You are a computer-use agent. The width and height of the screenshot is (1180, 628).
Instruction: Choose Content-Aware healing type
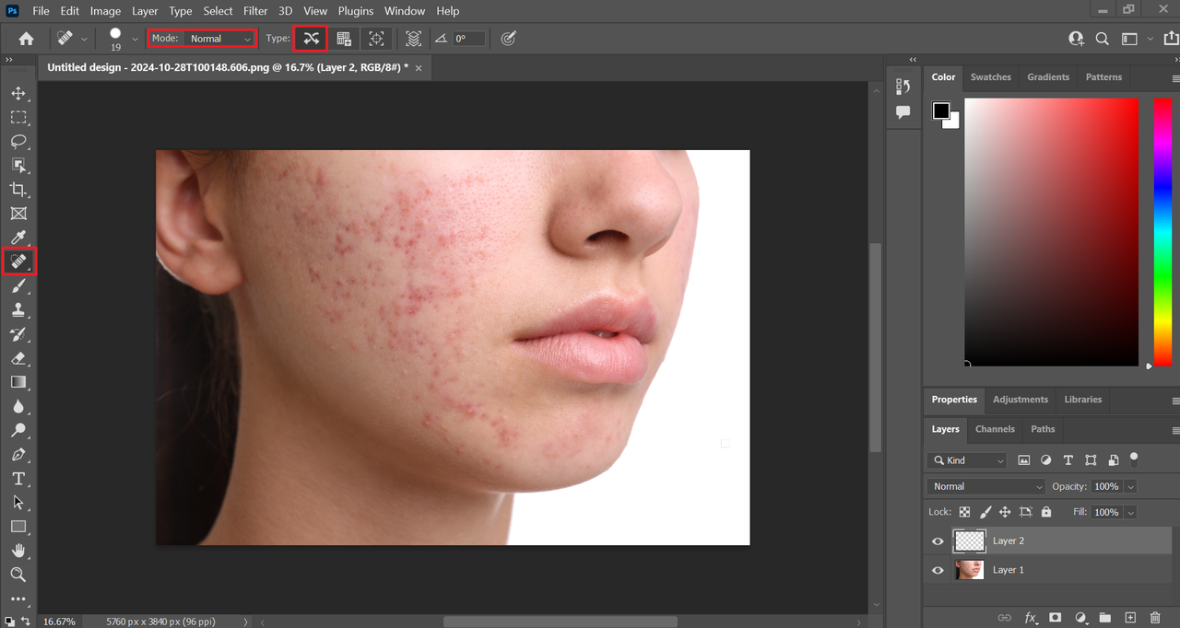point(312,39)
